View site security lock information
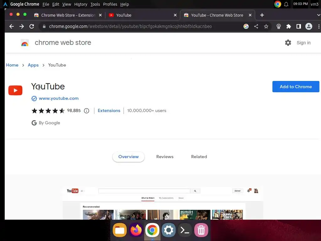Screen dimensions: 321x241 pos(44,26)
